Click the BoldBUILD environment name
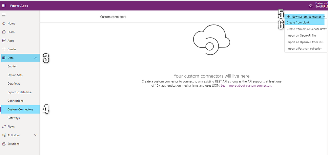 [x=322, y=7]
